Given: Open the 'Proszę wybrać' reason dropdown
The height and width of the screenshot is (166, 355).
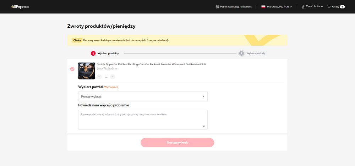Looking at the screenshot, I should (143, 96).
